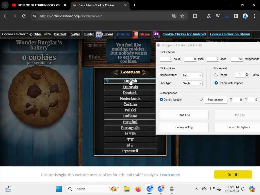Screen dimensions: 260x195
Task: Click the taskbar Search box
Action: tap(93, 189)
